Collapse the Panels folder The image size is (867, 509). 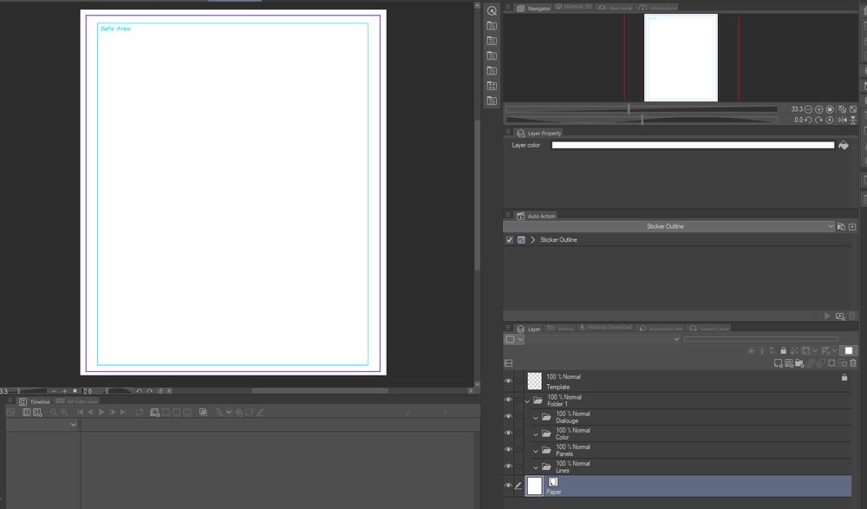point(536,451)
